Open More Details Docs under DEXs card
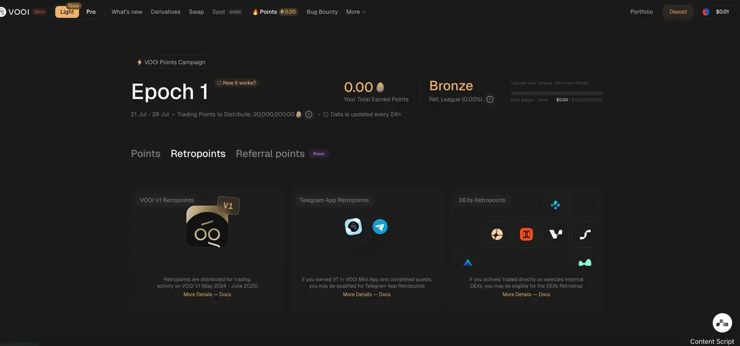Viewport: 740px width, 346px height. pos(526,294)
